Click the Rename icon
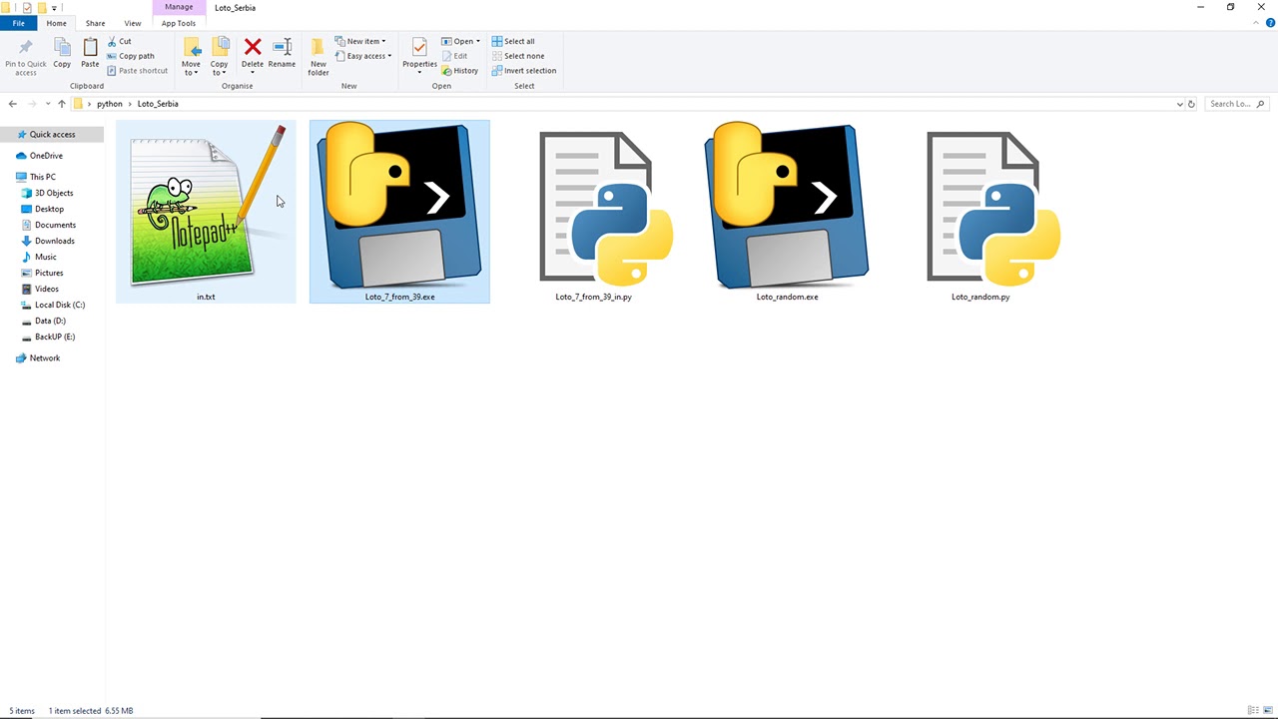 click(282, 53)
